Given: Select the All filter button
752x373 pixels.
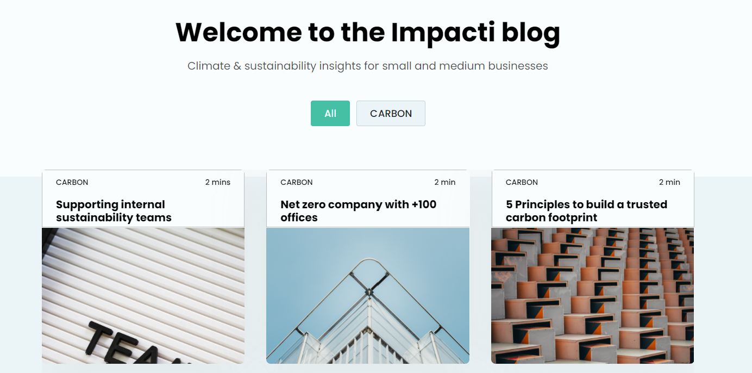Looking at the screenshot, I should point(330,113).
